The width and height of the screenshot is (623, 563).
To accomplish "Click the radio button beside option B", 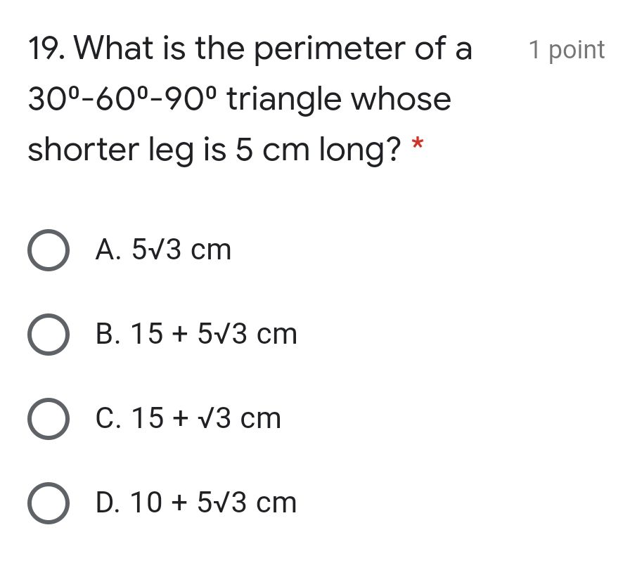I will [48, 334].
